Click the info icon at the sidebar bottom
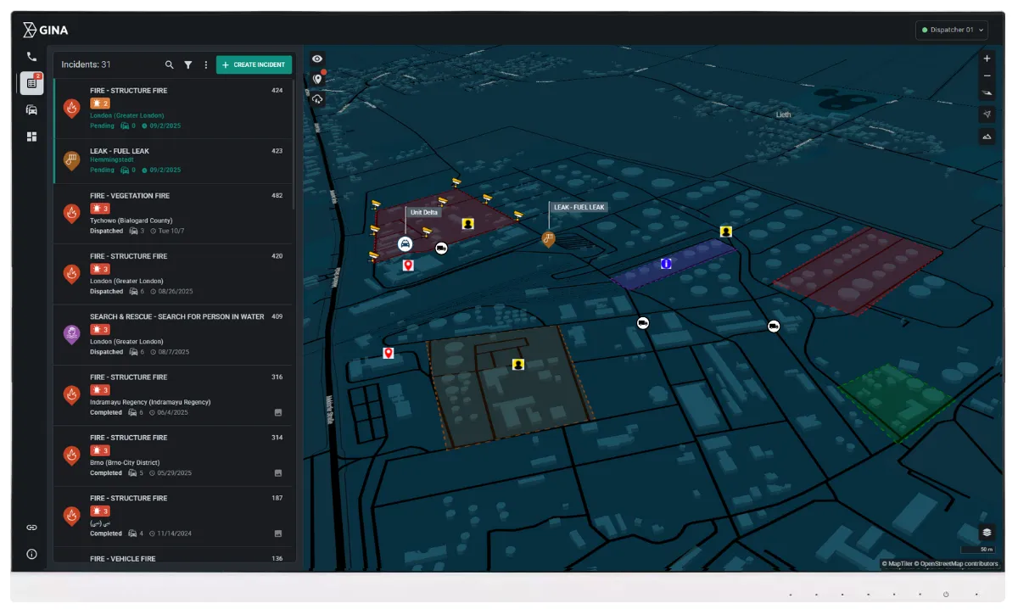Viewport: 1018px width, 609px height. point(31,554)
